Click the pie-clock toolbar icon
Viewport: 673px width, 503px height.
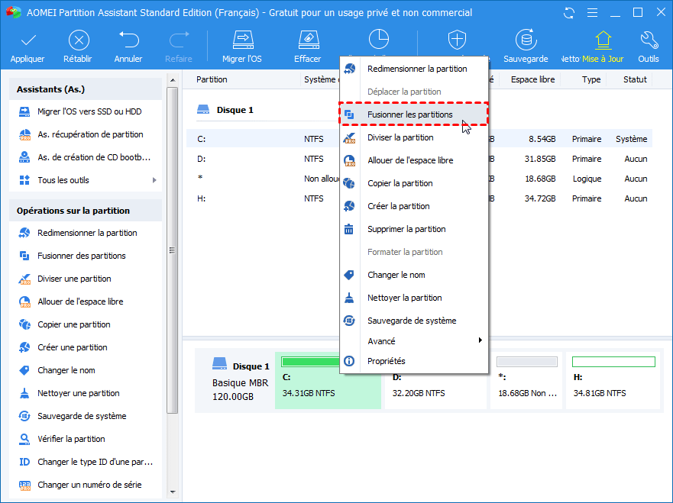click(x=379, y=40)
